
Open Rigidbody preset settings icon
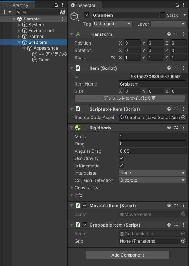pyautogui.click(x=176, y=128)
